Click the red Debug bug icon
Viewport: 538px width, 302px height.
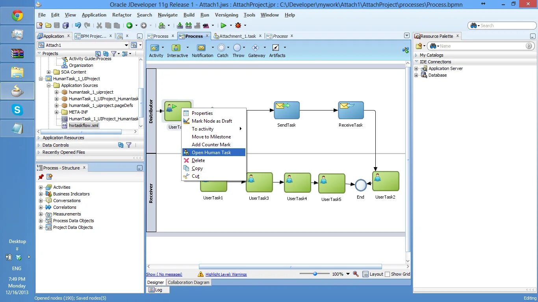click(x=238, y=26)
